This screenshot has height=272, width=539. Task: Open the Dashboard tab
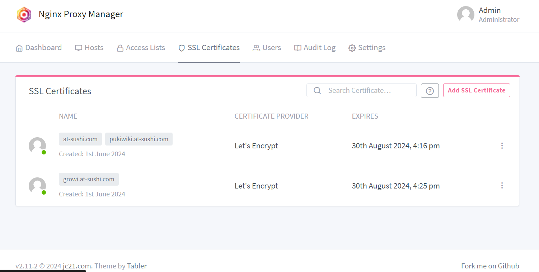click(x=39, y=48)
